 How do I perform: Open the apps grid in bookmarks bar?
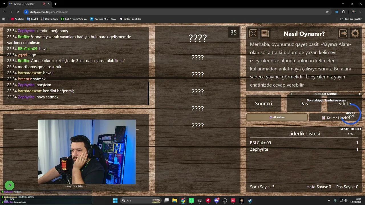[x=4, y=19]
